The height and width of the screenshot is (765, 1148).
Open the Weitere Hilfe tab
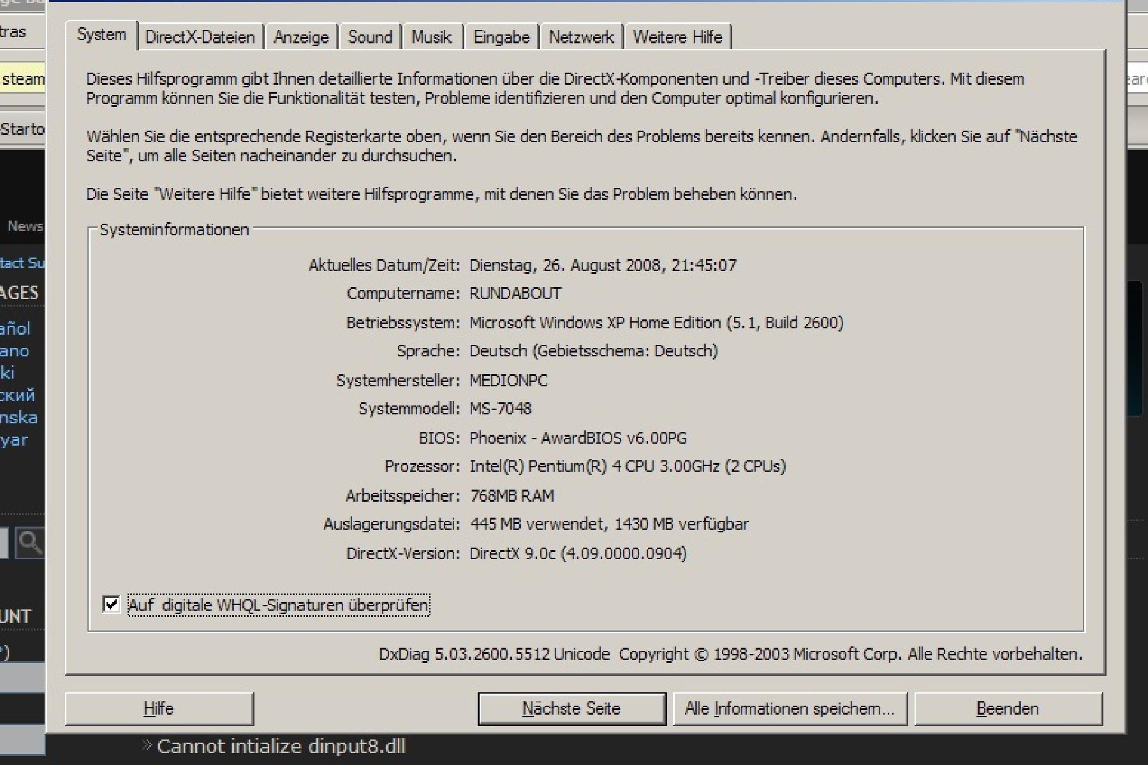(x=677, y=38)
